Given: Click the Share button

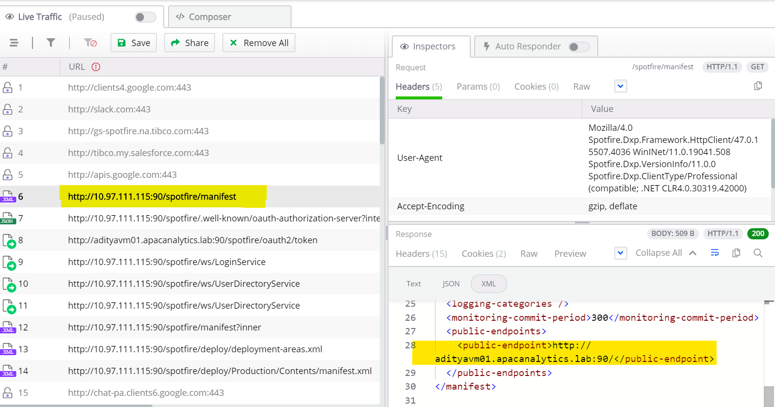Looking at the screenshot, I should pyautogui.click(x=189, y=43).
